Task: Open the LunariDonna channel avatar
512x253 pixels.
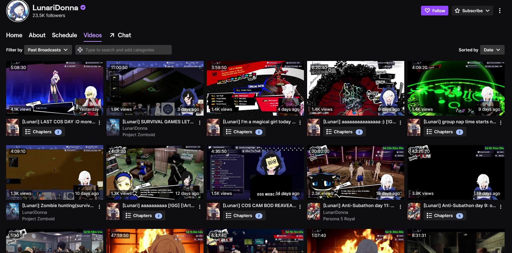Action: (x=18, y=11)
